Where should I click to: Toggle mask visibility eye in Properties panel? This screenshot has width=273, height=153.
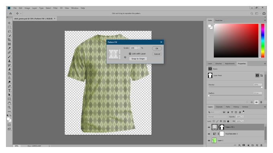[256, 102]
